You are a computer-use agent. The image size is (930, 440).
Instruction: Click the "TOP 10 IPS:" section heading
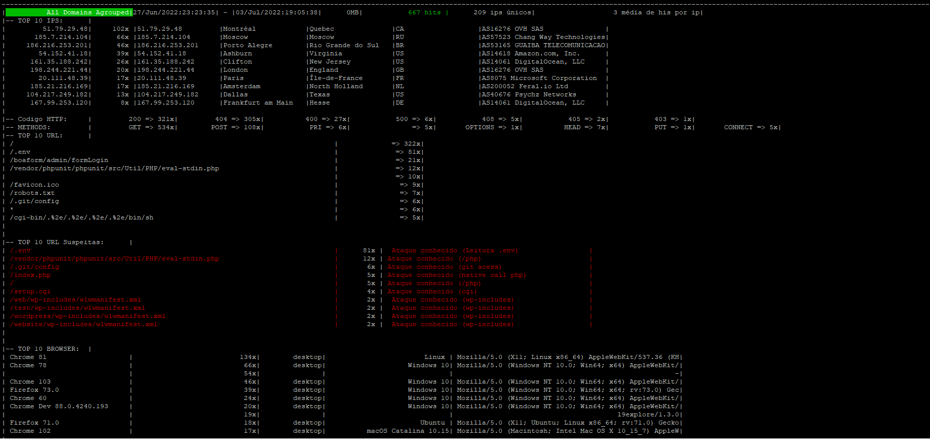[40, 21]
